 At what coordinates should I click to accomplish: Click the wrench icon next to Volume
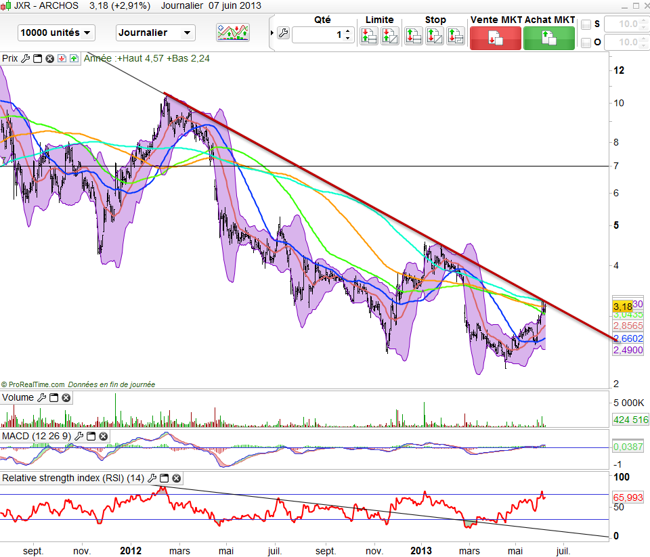coord(41,398)
